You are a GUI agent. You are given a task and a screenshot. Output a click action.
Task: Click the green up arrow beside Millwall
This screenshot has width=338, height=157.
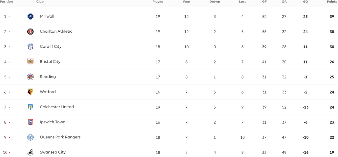(x=9, y=17)
